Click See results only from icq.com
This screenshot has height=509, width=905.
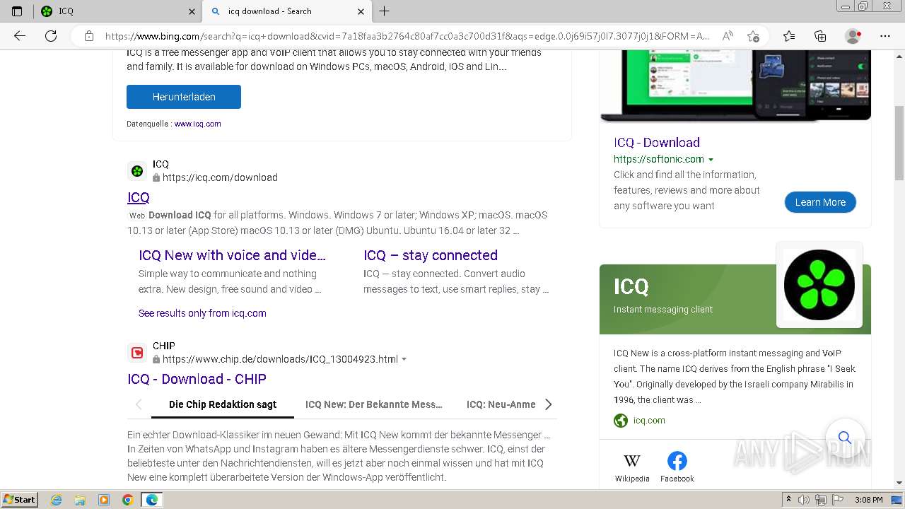(x=202, y=313)
